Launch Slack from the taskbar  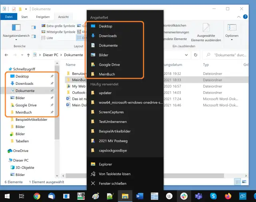tap(184, 196)
